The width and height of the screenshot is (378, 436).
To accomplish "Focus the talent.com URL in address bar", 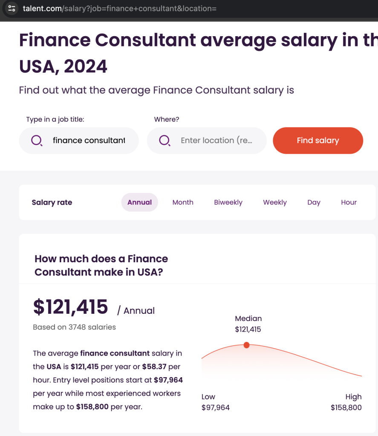I will click(x=119, y=9).
